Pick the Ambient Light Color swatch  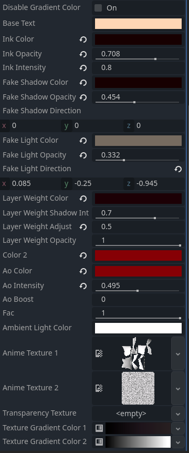click(138, 328)
